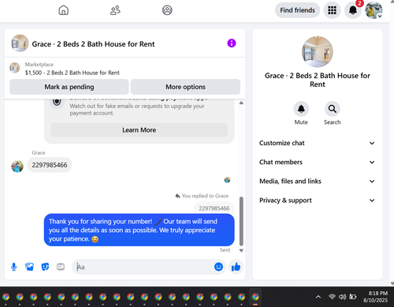Click the shield icon in scam warning card
Viewport: 394px width, 307px height.
(x=57, y=102)
